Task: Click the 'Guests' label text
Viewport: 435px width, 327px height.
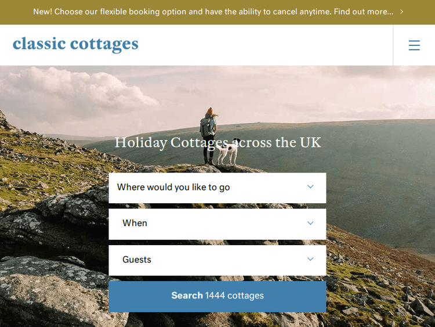Action: click(137, 260)
